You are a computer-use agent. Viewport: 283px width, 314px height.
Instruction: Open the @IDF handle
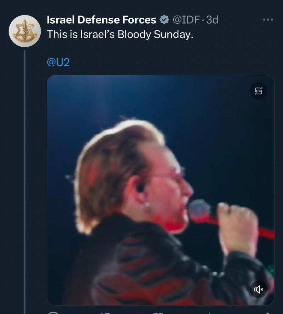[186, 20]
